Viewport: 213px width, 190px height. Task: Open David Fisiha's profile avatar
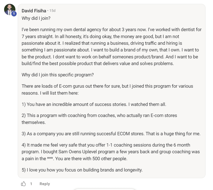tap(10, 10)
